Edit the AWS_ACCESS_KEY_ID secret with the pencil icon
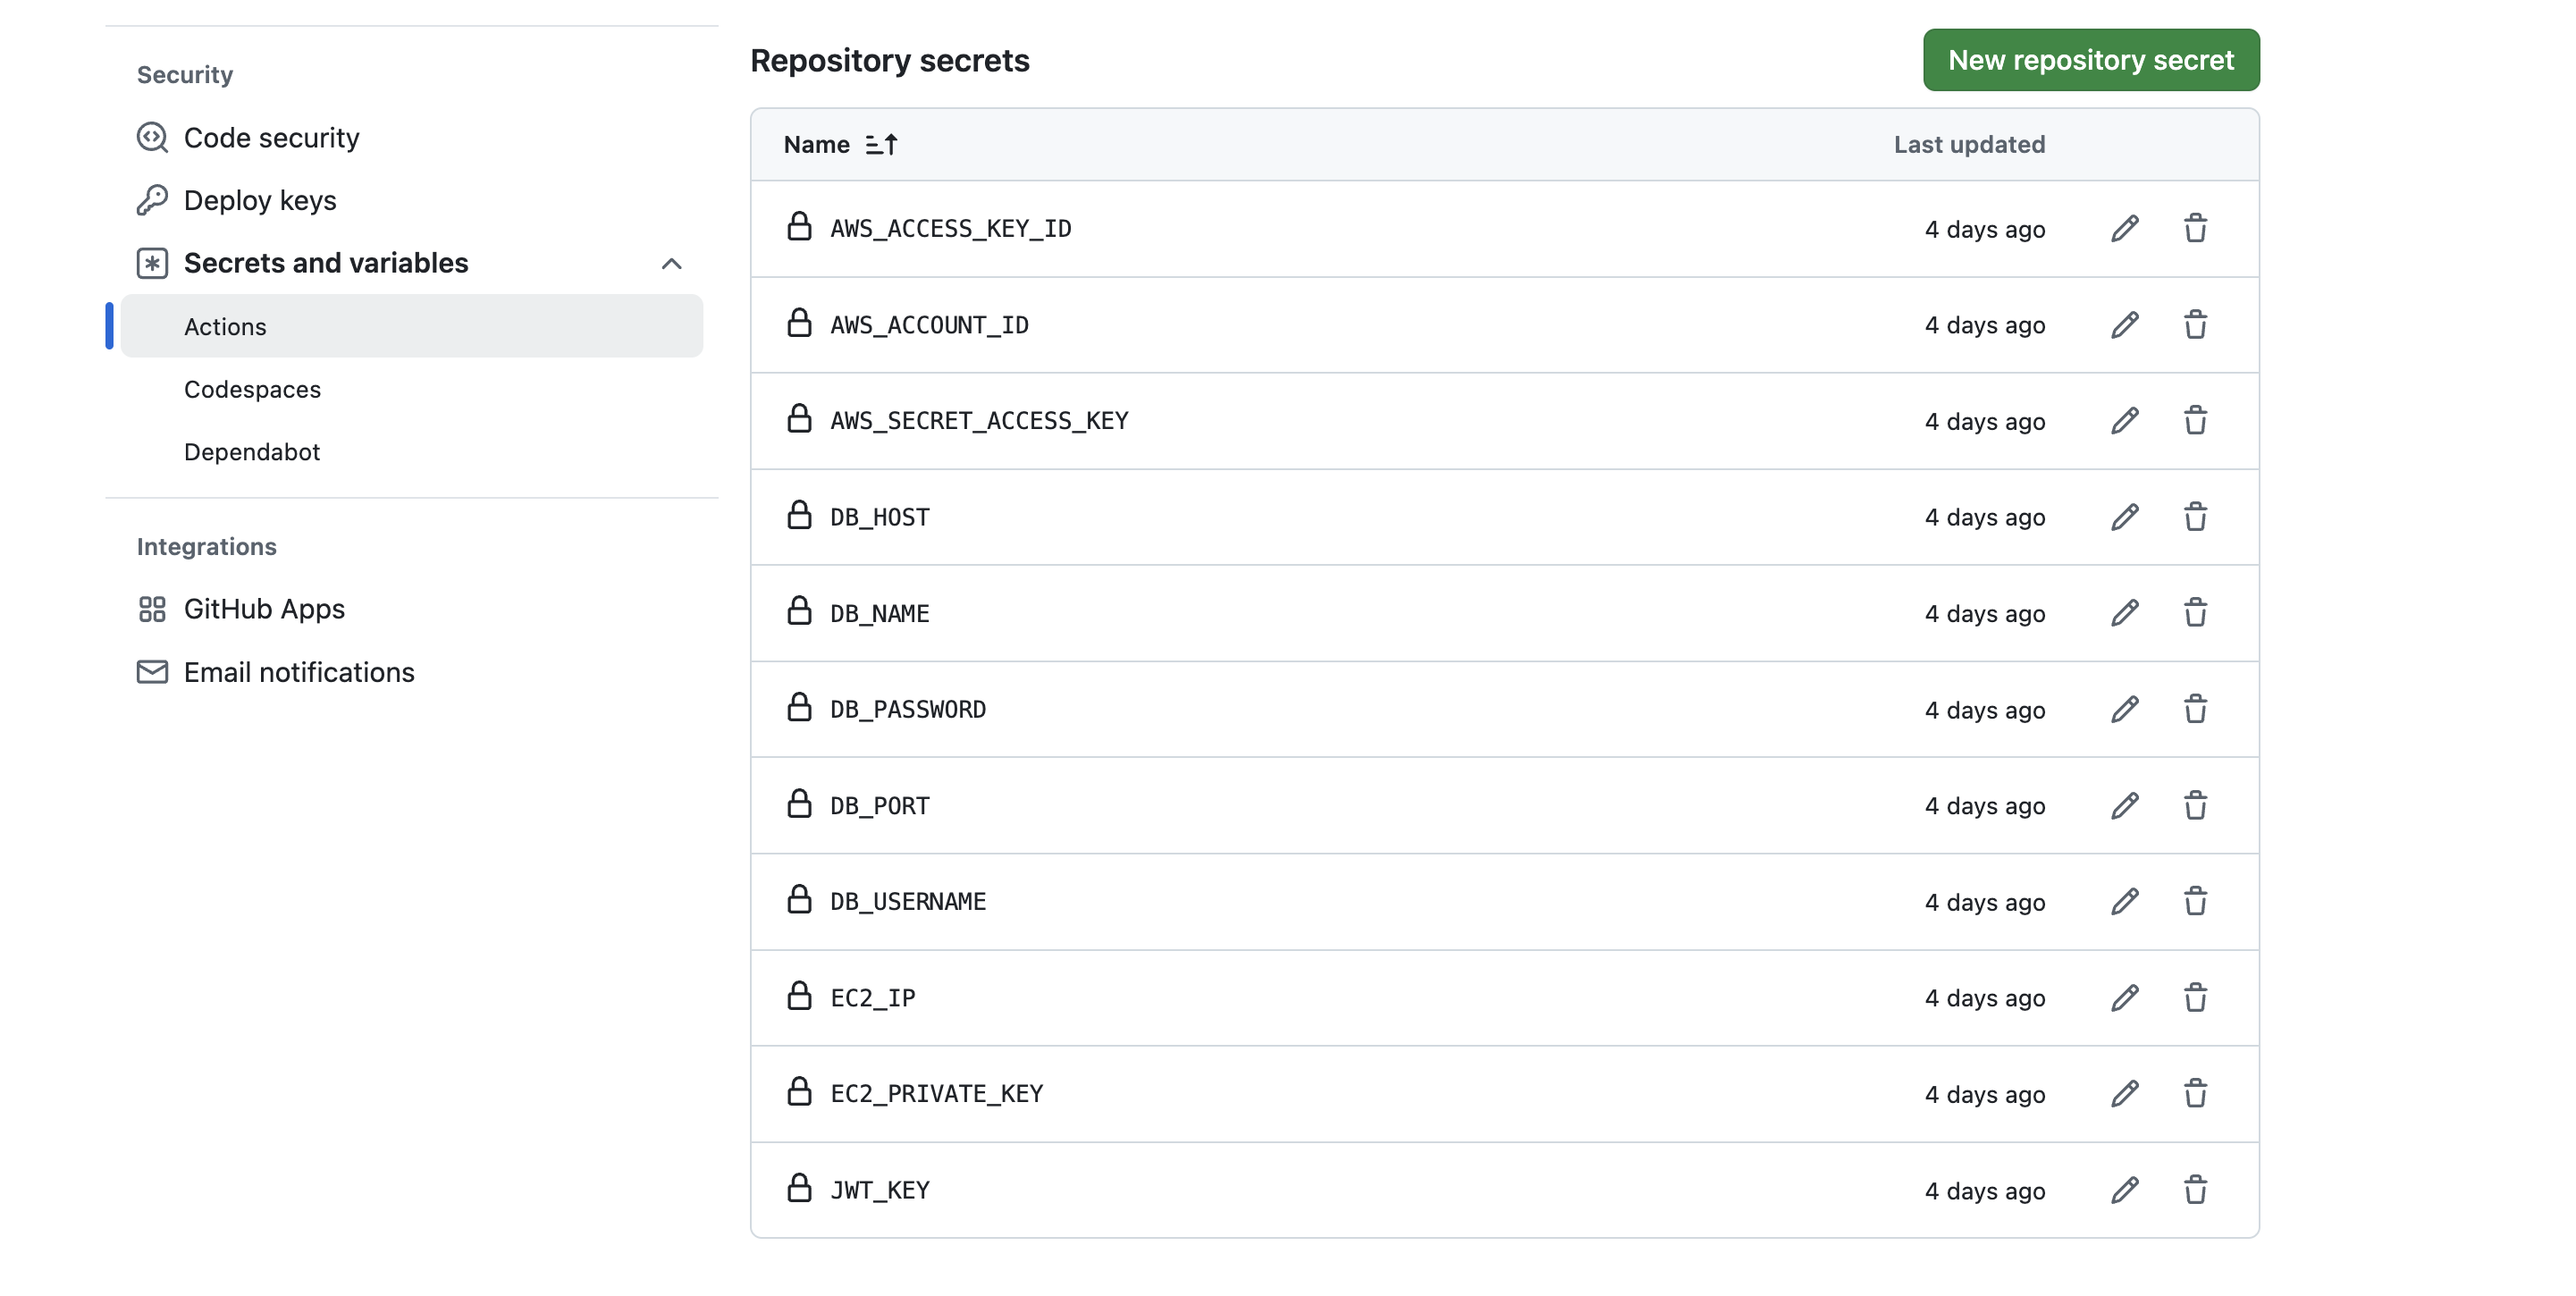The height and width of the screenshot is (1296, 2576). tap(2125, 229)
